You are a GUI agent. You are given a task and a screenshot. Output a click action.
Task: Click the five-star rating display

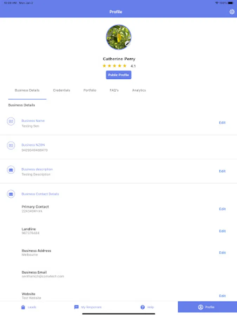pyautogui.click(x=114, y=66)
